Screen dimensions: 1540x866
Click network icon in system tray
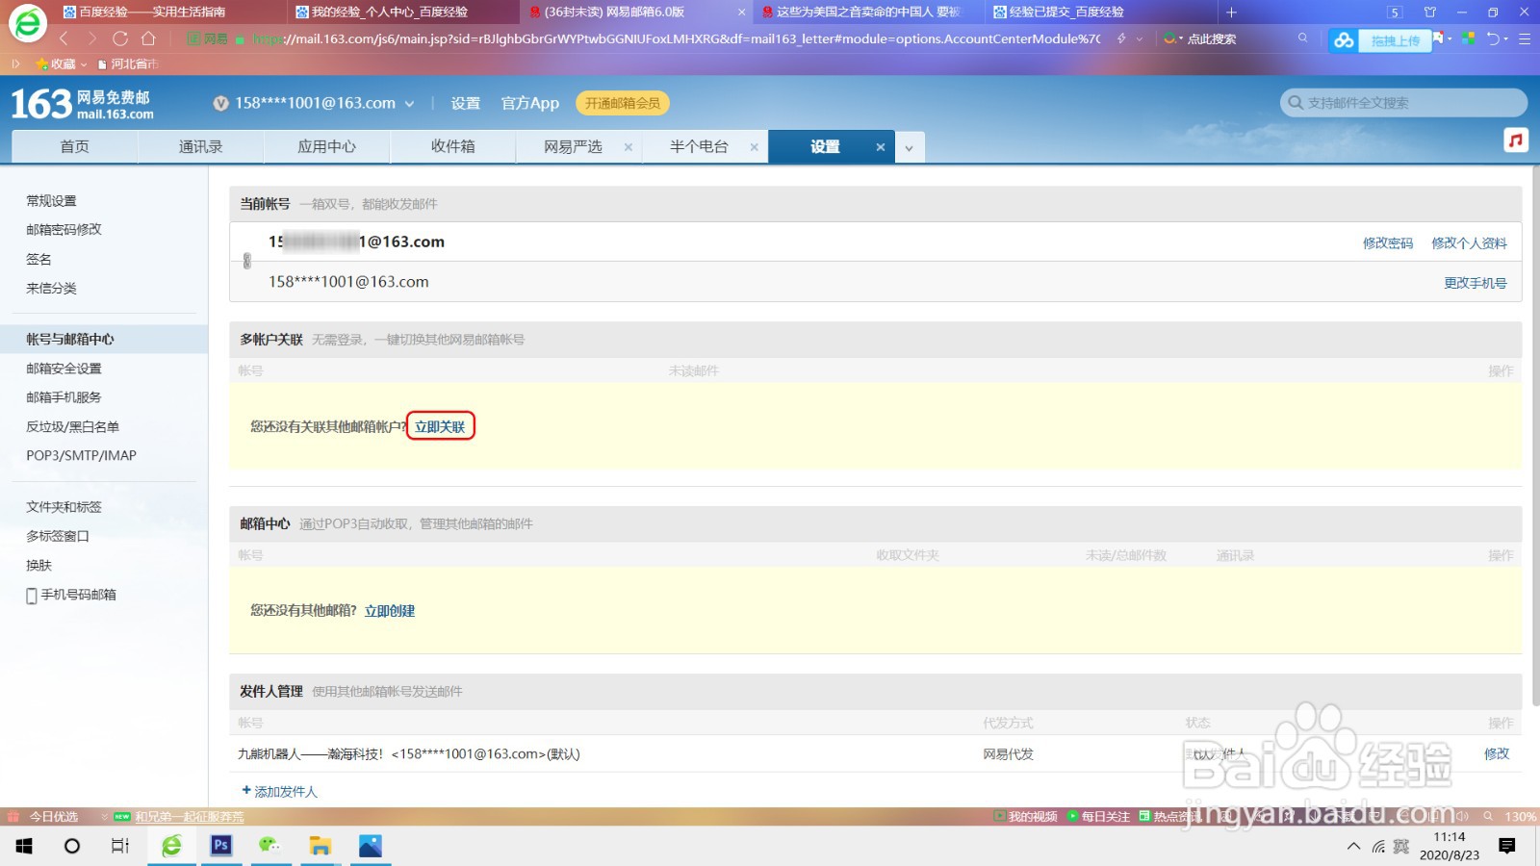point(1378,847)
